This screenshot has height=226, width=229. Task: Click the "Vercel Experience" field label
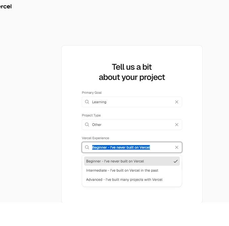pyautogui.click(x=95, y=138)
